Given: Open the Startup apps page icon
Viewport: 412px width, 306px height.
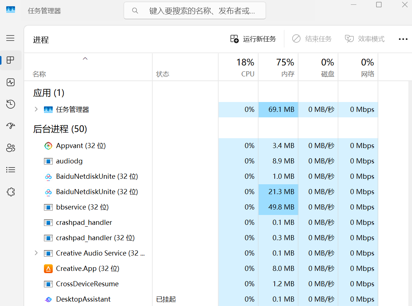Looking at the screenshot, I should tap(11, 126).
